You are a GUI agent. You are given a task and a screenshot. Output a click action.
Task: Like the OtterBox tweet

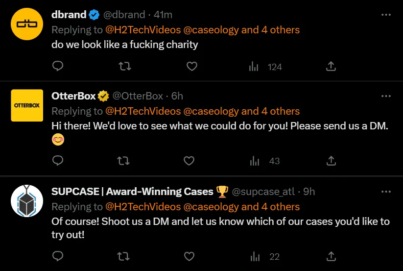pyautogui.click(x=189, y=160)
